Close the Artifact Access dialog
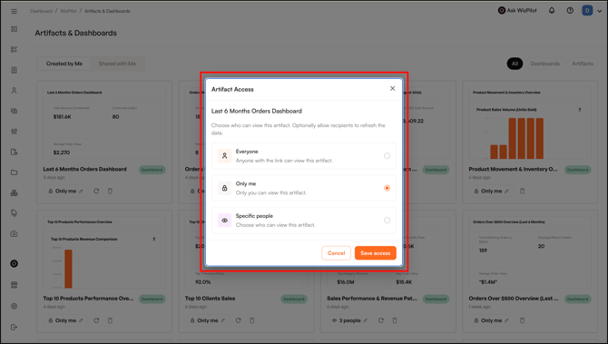Image resolution: width=608 pixels, height=344 pixels. (392, 88)
